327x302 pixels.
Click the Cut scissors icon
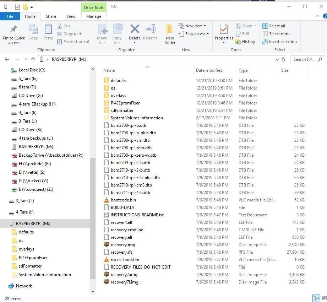tap(60, 26)
